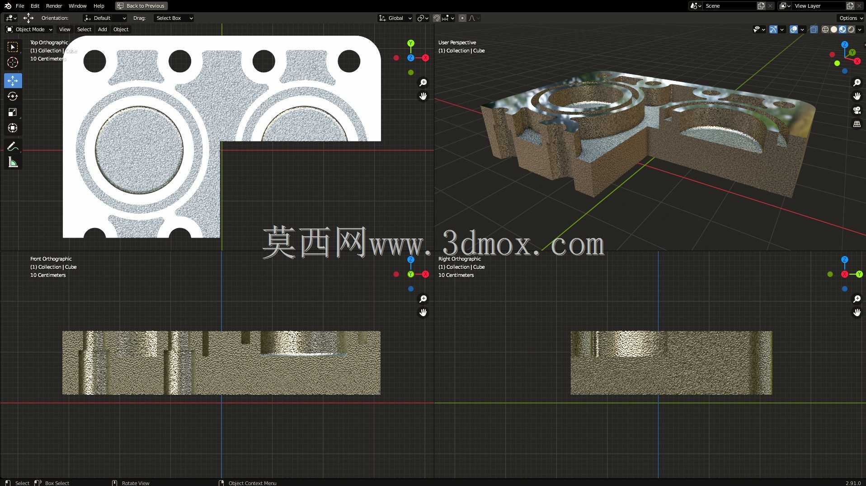Click the Blender logo menu icon

tap(8, 6)
